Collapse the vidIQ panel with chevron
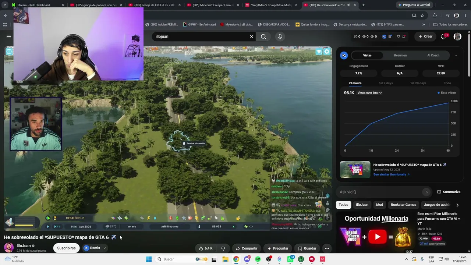The width and height of the screenshot is (471, 265). pos(456,56)
